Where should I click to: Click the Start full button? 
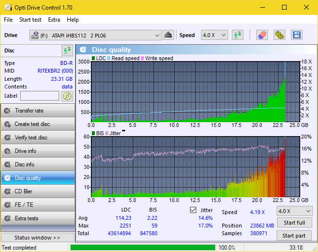pos(294,223)
